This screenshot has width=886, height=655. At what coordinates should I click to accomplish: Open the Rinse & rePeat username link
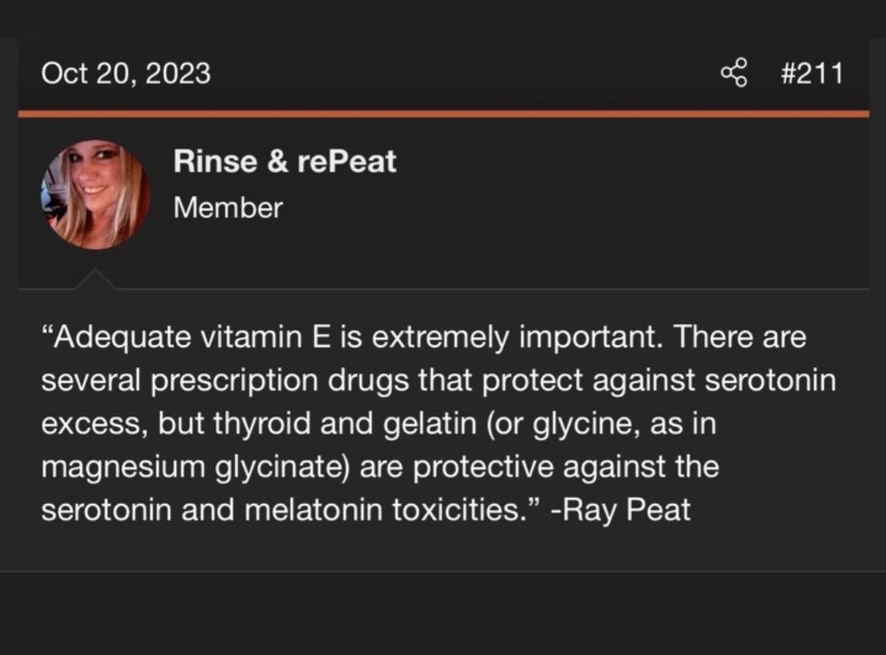pos(284,161)
